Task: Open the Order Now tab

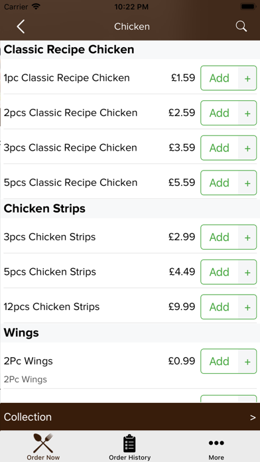Action: [x=43, y=447]
